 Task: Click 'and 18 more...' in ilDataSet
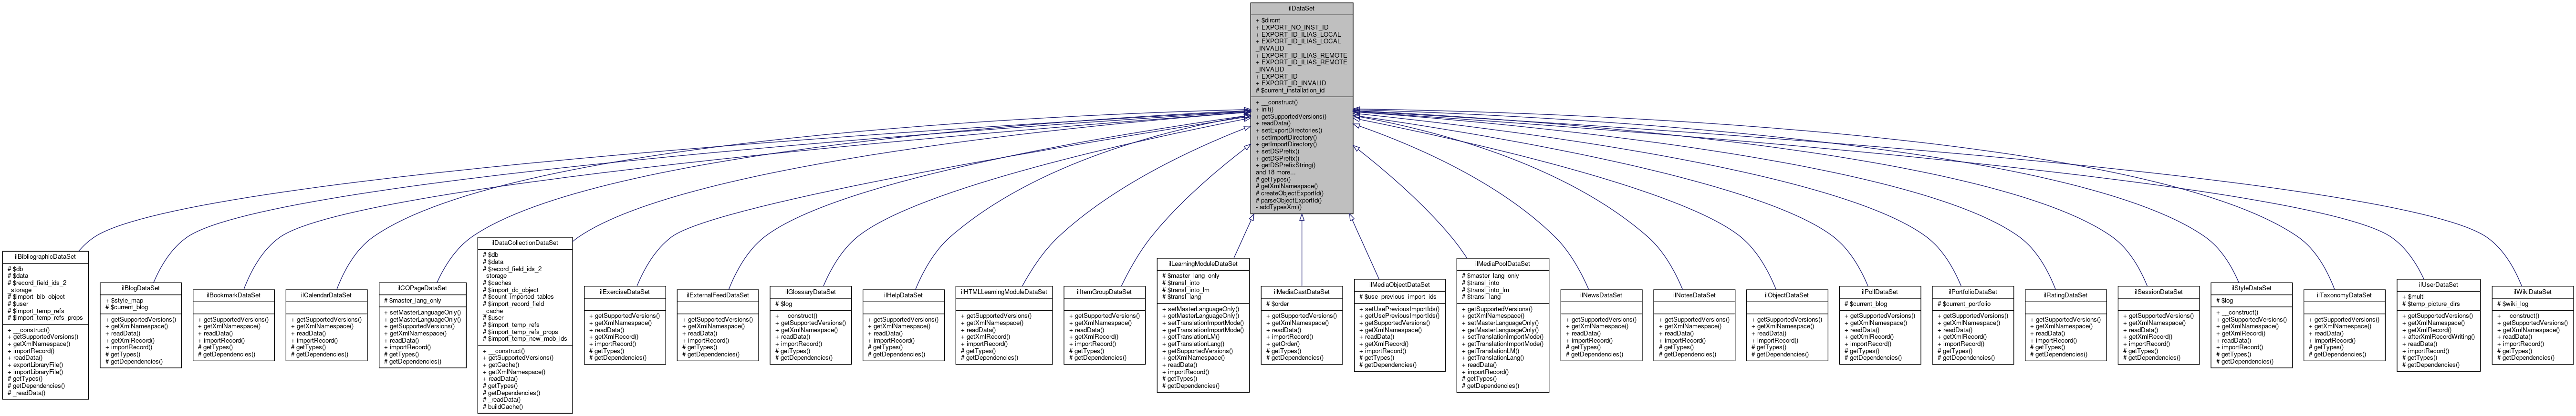click(1276, 172)
